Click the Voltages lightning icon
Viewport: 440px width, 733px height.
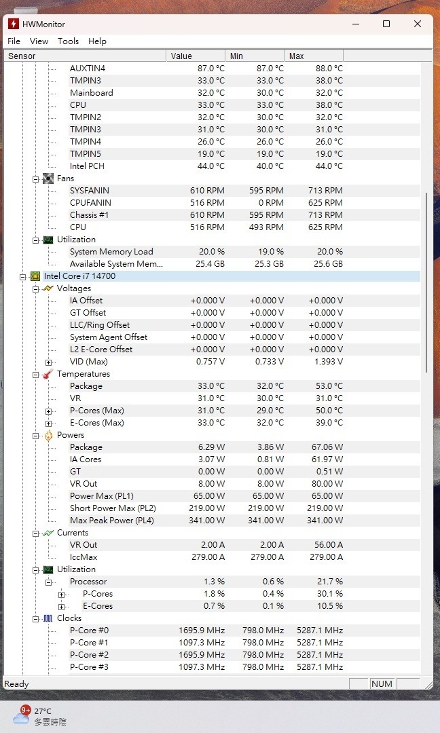tap(48, 288)
